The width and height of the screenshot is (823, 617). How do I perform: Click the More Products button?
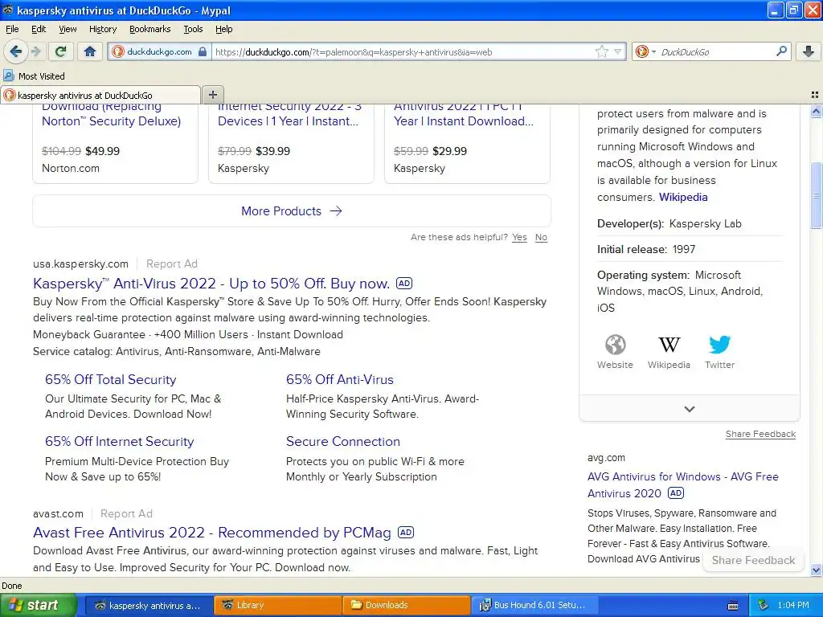292,211
